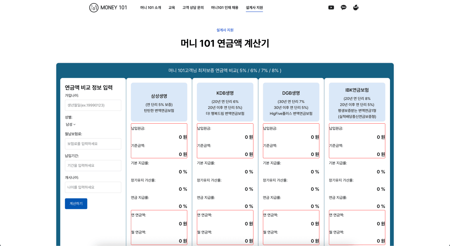This screenshot has width=450, height=246.
Task: Focus the 가입나이 birthdate input field
Action: (93, 105)
